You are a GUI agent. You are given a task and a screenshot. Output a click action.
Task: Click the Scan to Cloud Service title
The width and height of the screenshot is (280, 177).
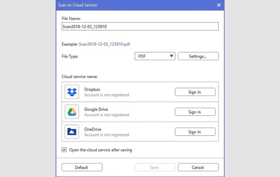(x=78, y=5)
